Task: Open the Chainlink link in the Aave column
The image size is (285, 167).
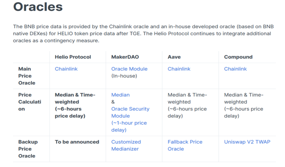Action: 179,69
